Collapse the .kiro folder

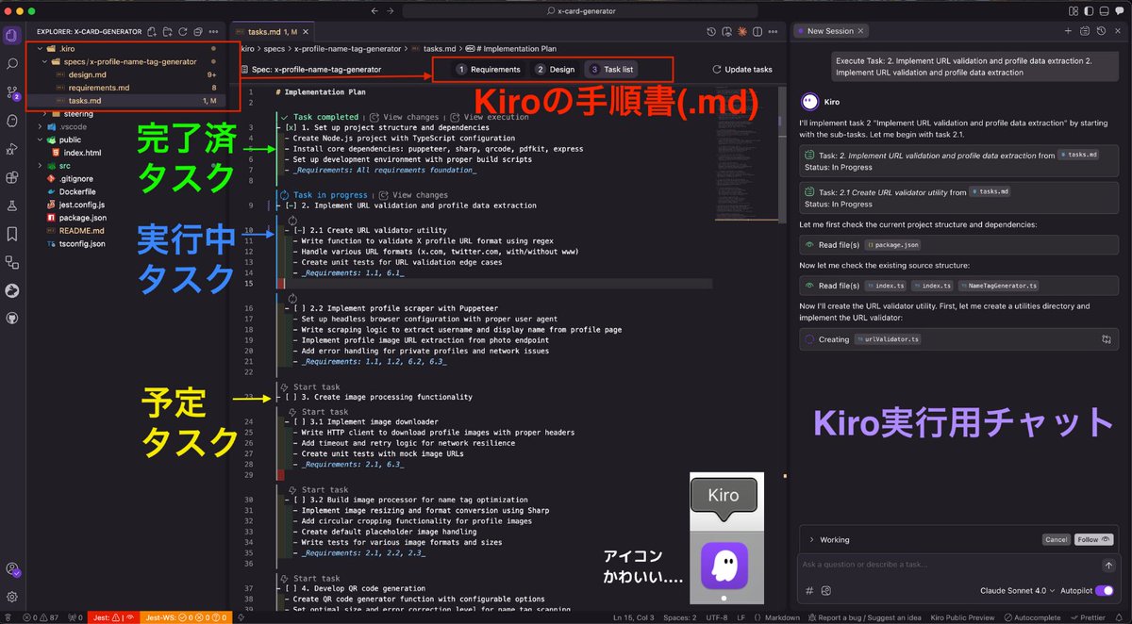40,48
